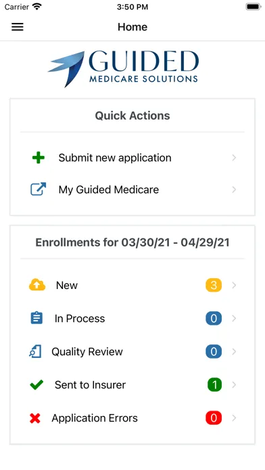Expand the My Guided Medicare chevron
The width and height of the screenshot is (265, 470).
[x=234, y=190]
